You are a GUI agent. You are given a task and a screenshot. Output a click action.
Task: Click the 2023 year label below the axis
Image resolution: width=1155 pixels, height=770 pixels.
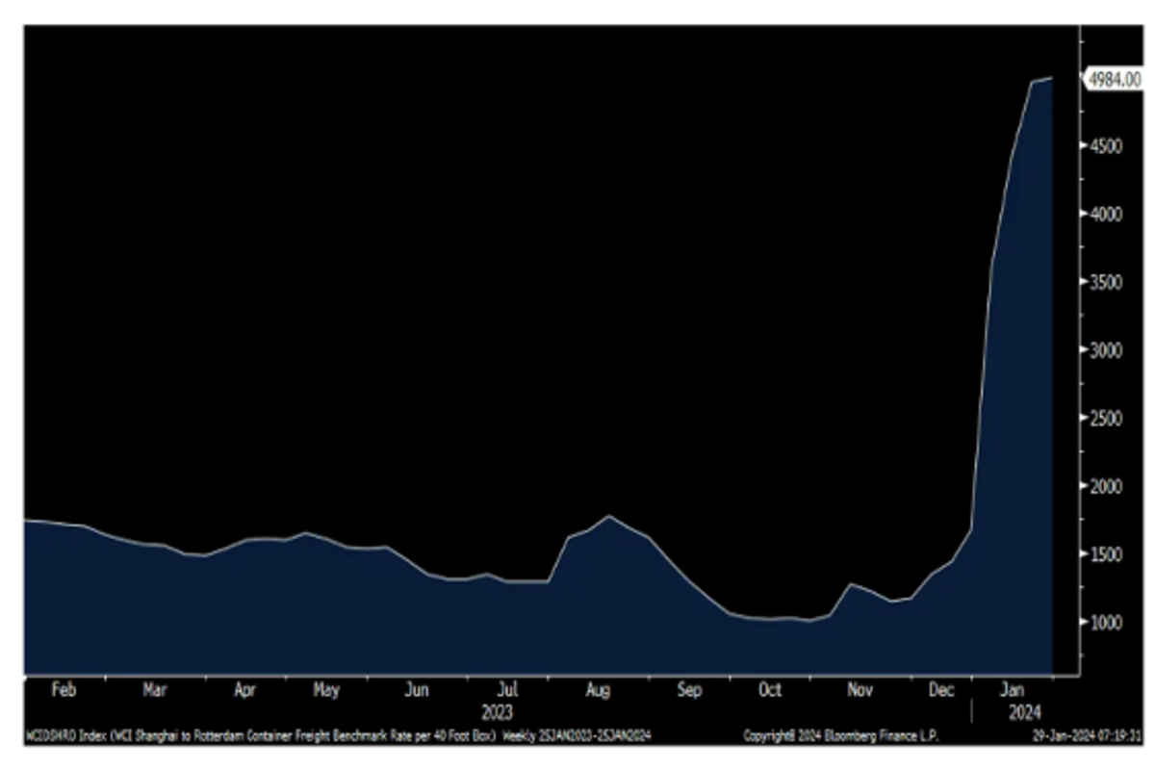tap(498, 713)
